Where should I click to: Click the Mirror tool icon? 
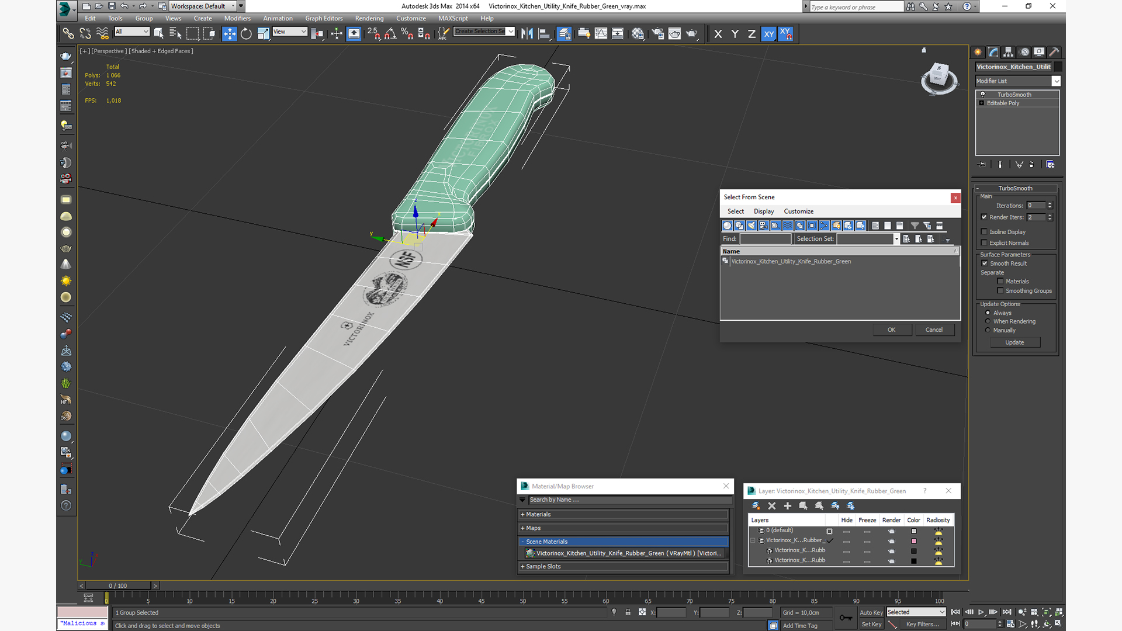click(x=527, y=34)
